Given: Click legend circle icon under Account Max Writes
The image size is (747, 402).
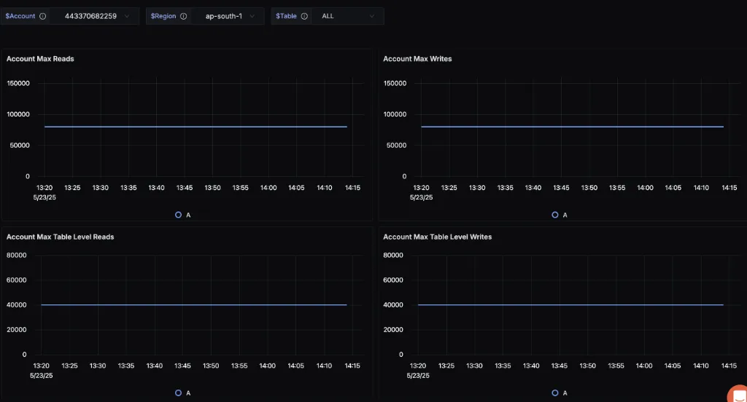Looking at the screenshot, I should click(x=555, y=215).
